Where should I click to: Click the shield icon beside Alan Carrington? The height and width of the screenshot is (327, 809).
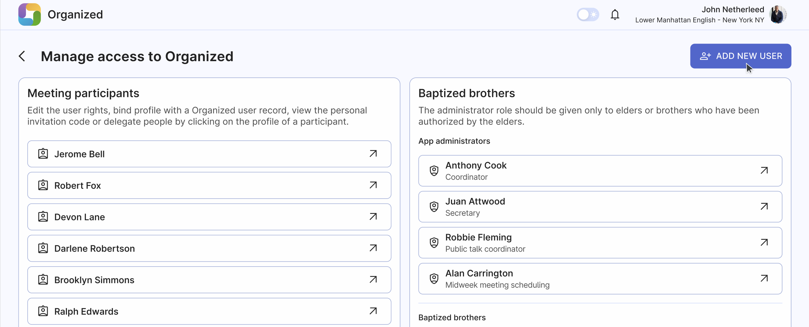click(434, 279)
